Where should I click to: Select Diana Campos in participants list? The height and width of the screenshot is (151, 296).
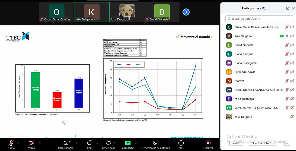pos(259,54)
